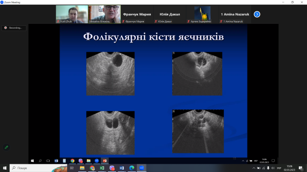The width and height of the screenshot is (307, 172).
Task: Click Word icon in shared screen taskbar
Action: [x=56, y=161]
